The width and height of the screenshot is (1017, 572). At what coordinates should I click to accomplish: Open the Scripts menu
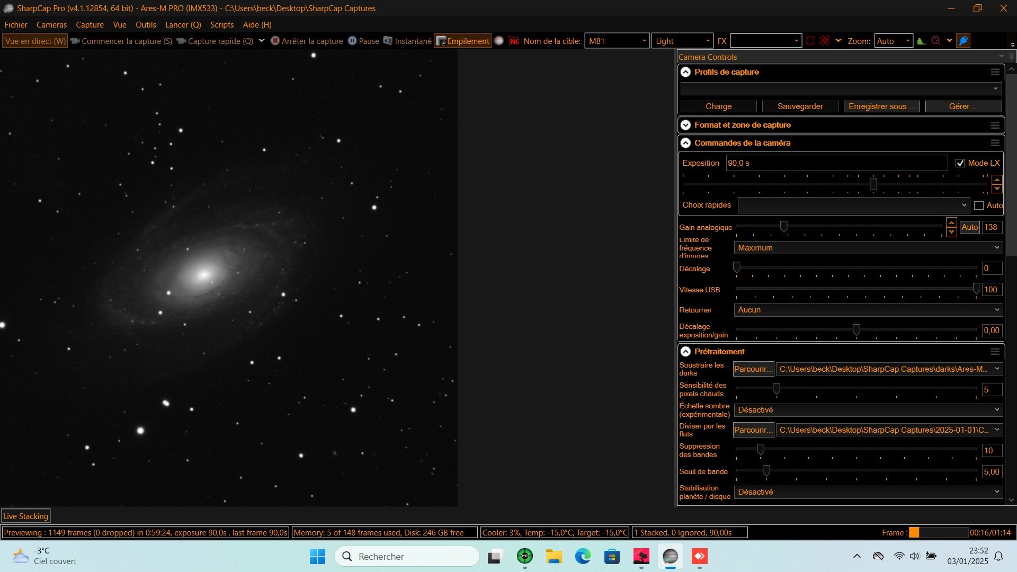tap(222, 25)
